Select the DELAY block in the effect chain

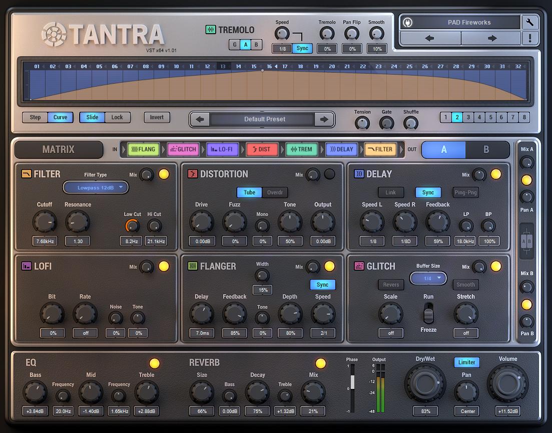coord(341,149)
